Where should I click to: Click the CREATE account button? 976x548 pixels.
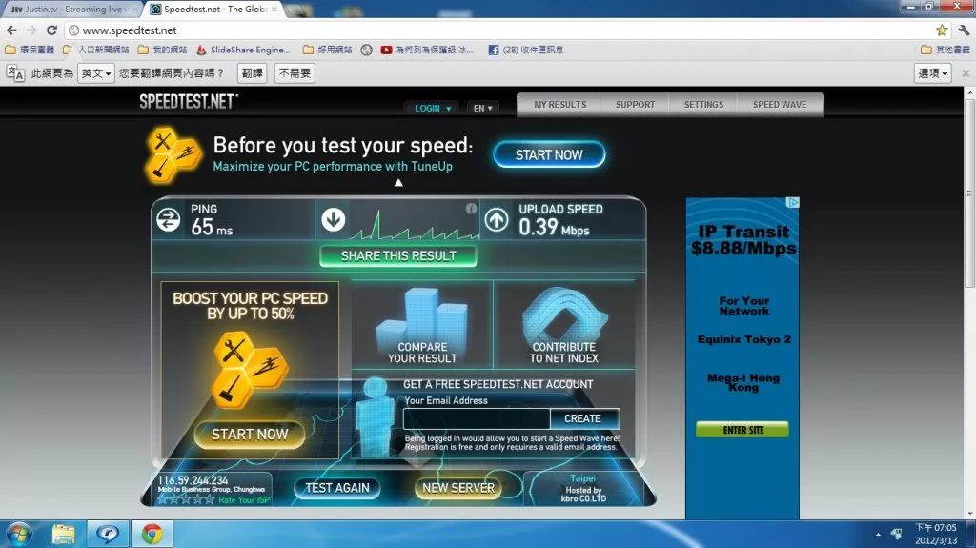583,418
